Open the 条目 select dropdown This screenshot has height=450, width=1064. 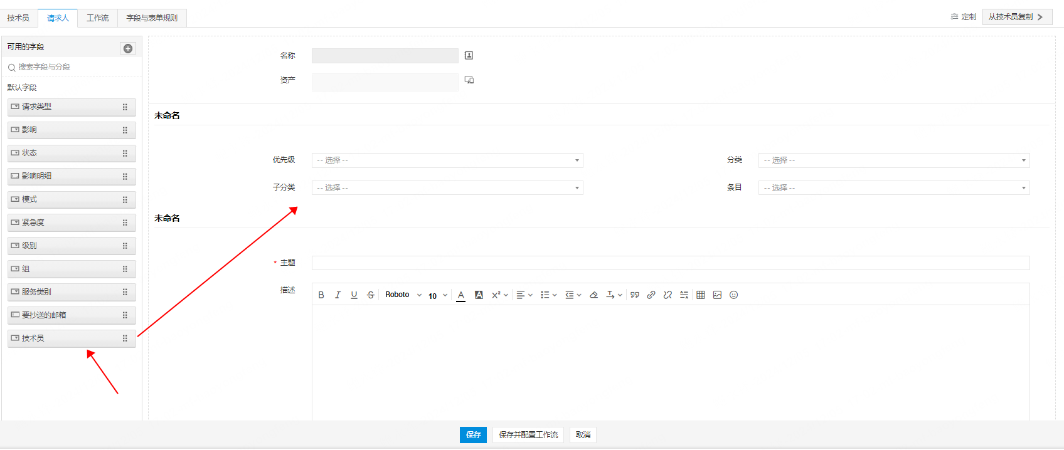[x=894, y=188]
